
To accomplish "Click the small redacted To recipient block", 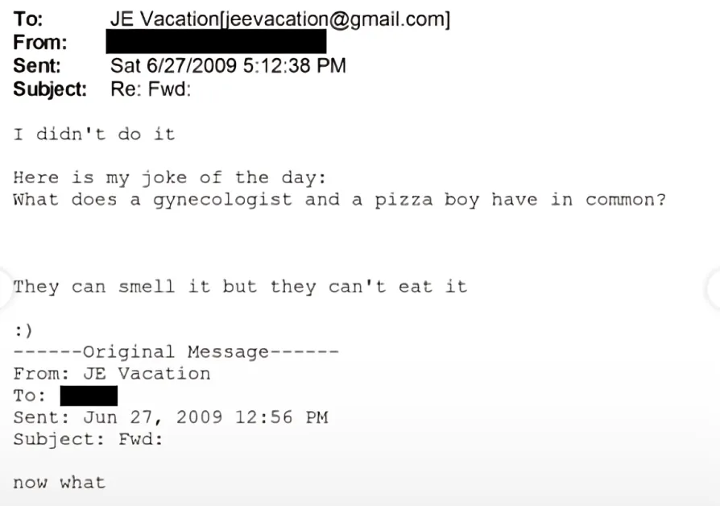I will tap(89, 396).
